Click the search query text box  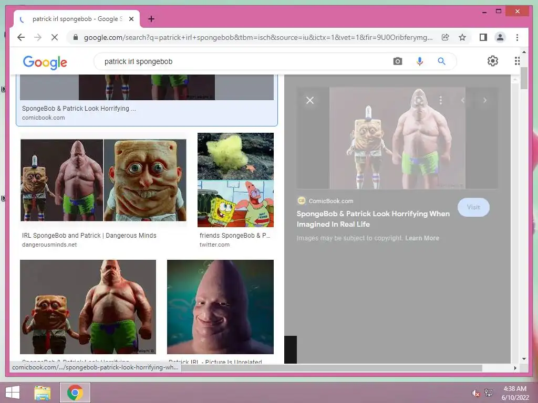[247, 61]
